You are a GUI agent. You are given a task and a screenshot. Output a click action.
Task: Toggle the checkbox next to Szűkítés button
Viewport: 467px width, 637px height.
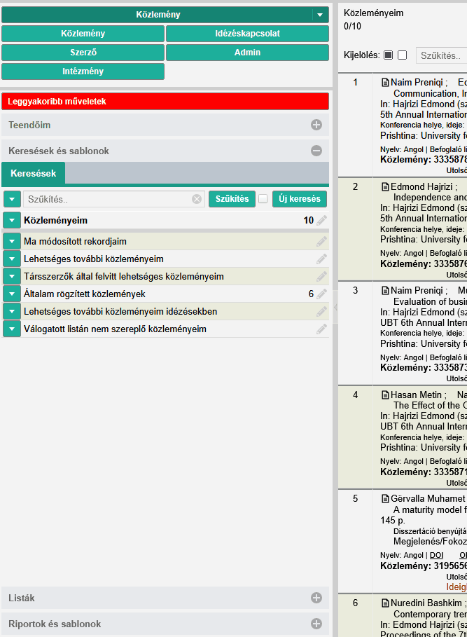click(263, 199)
